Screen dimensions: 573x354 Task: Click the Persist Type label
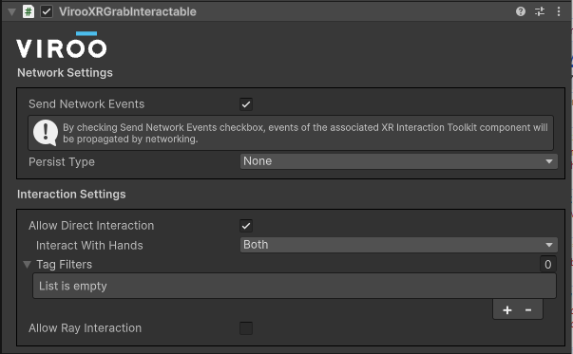point(62,161)
